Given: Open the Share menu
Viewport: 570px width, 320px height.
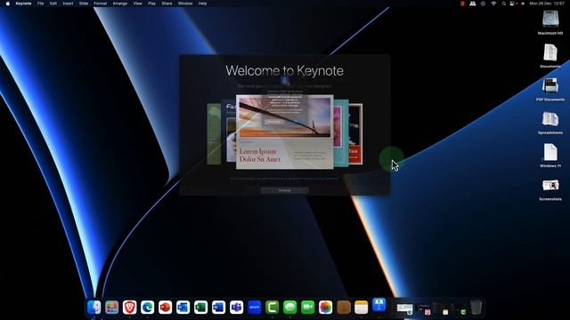Looking at the screenshot, I should click(x=167, y=4).
